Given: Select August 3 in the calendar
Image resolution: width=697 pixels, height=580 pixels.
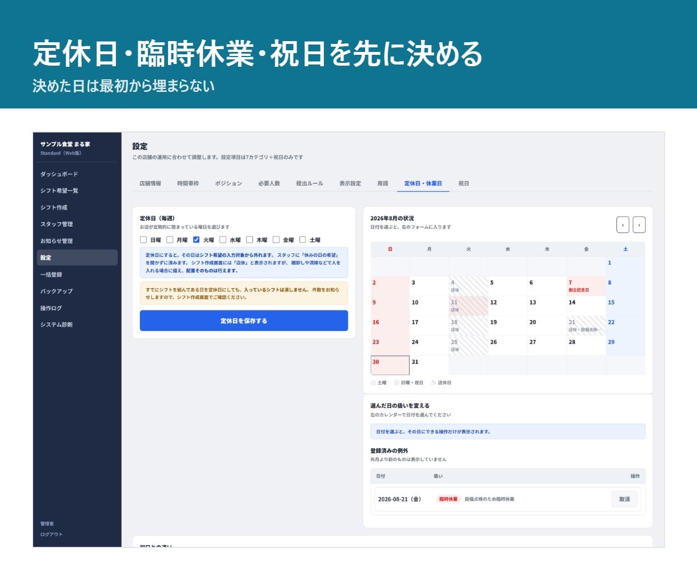Looking at the screenshot, I should 429,286.
